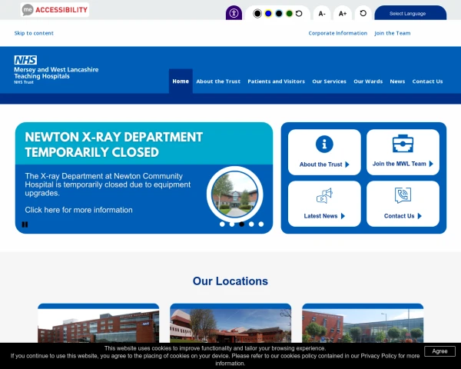Viewport: 461px width, 369px height.
Task: Open the Our Wards menu
Action: [x=368, y=81]
